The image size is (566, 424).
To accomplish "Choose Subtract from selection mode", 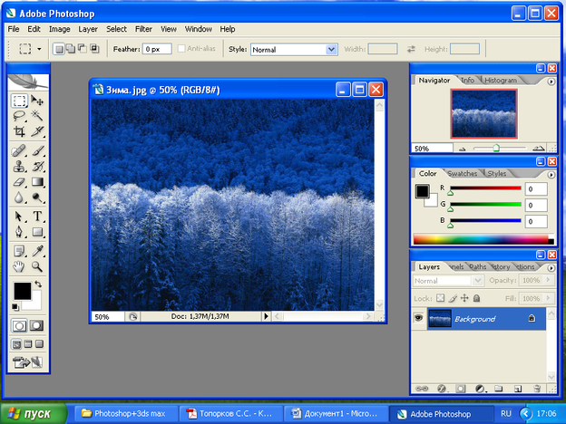I will (x=83, y=49).
